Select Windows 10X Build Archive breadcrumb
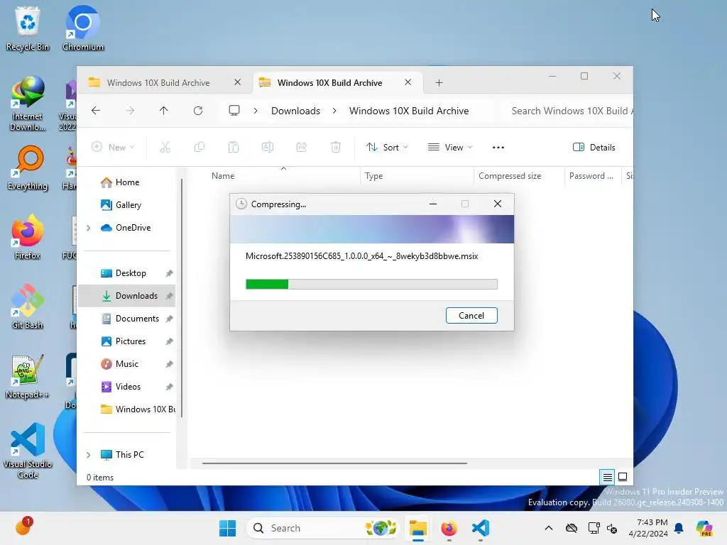Image resolution: width=727 pixels, height=545 pixels. pyautogui.click(x=408, y=111)
